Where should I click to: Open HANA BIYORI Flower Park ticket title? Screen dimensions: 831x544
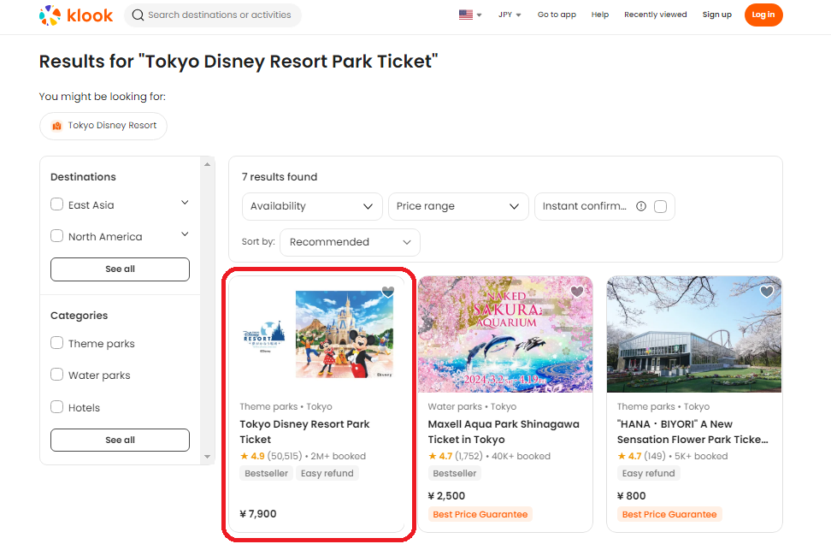(x=692, y=432)
